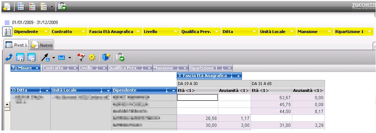The width and height of the screenshot is (376, 133).
Task: Collapse the company row in Ditta column
Action: tap(13, 98)
